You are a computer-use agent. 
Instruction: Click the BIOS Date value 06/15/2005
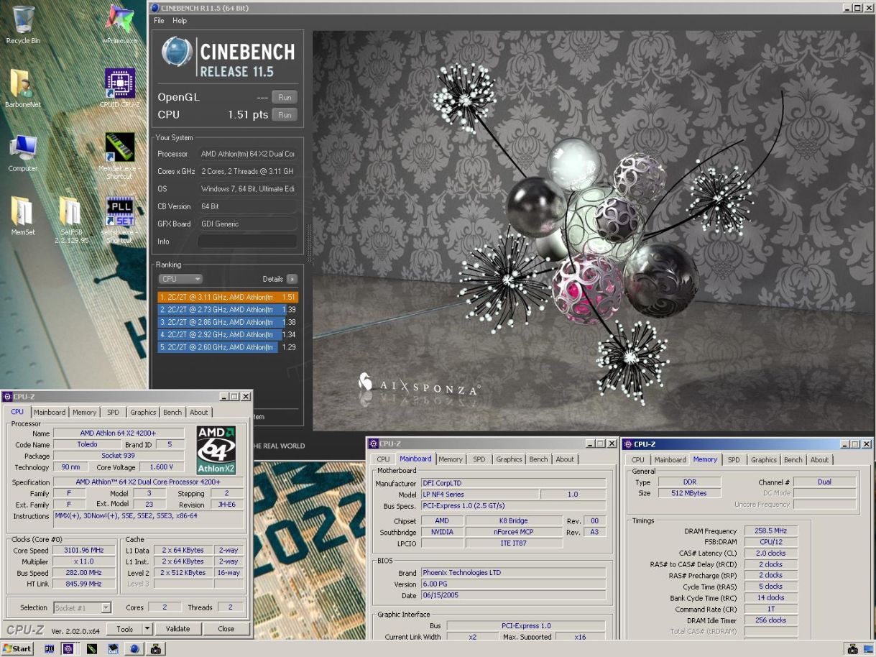point(513,595)
